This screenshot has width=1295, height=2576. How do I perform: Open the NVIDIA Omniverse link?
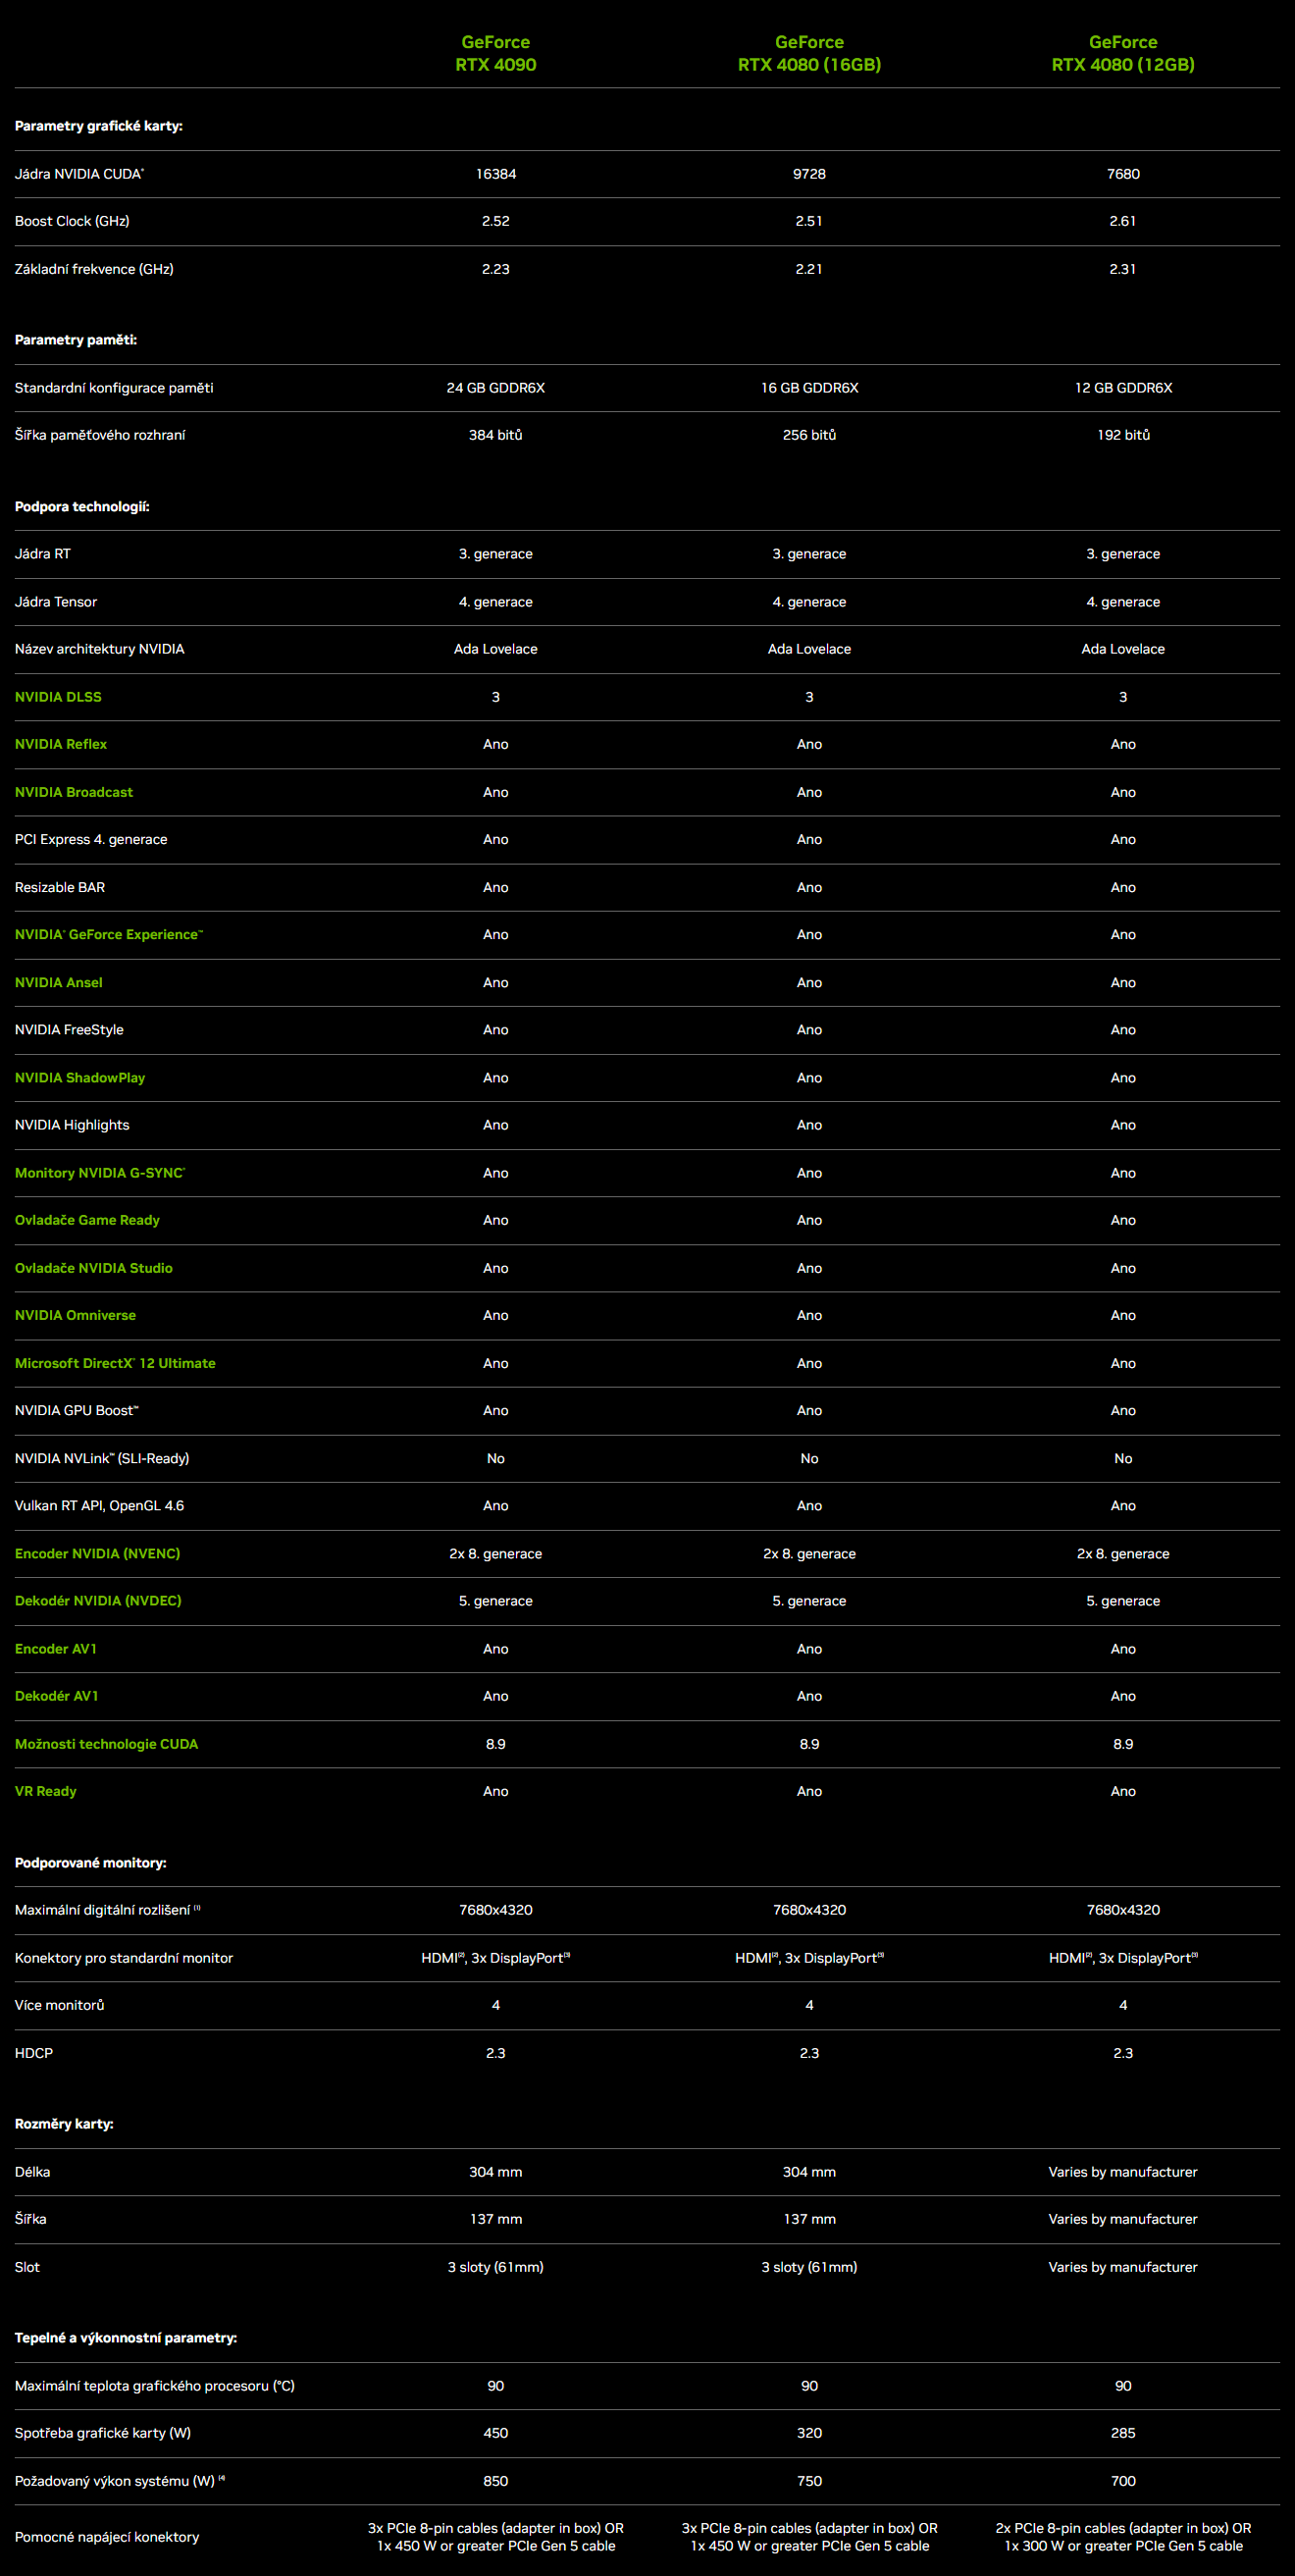coord(75,1315)
